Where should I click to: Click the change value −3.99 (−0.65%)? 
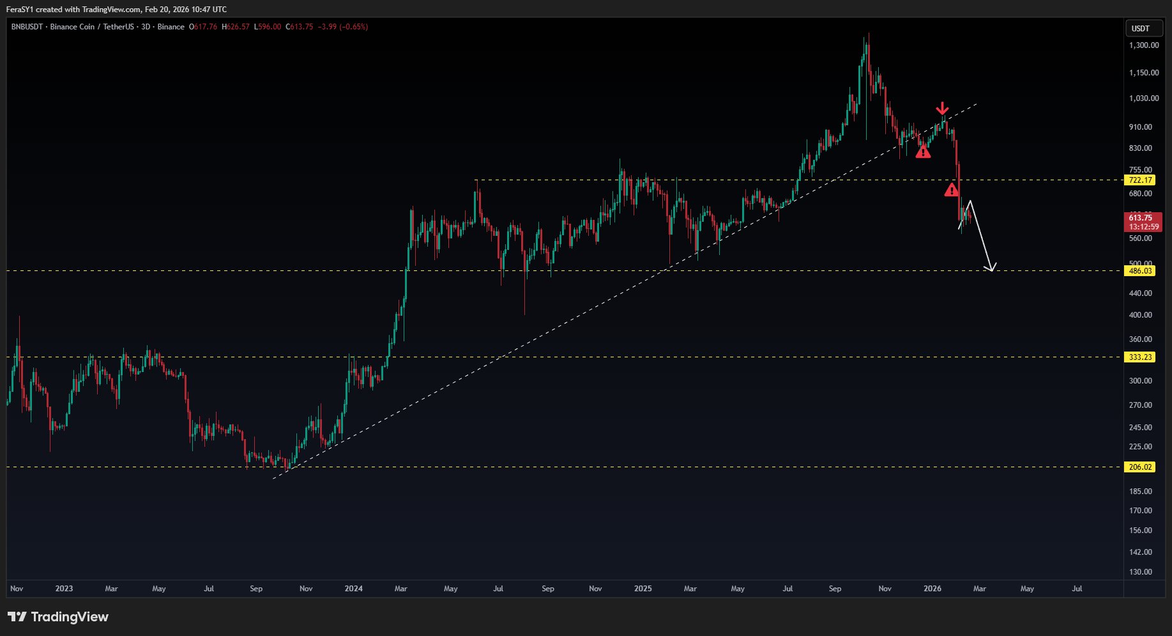[x=343, y=27]
